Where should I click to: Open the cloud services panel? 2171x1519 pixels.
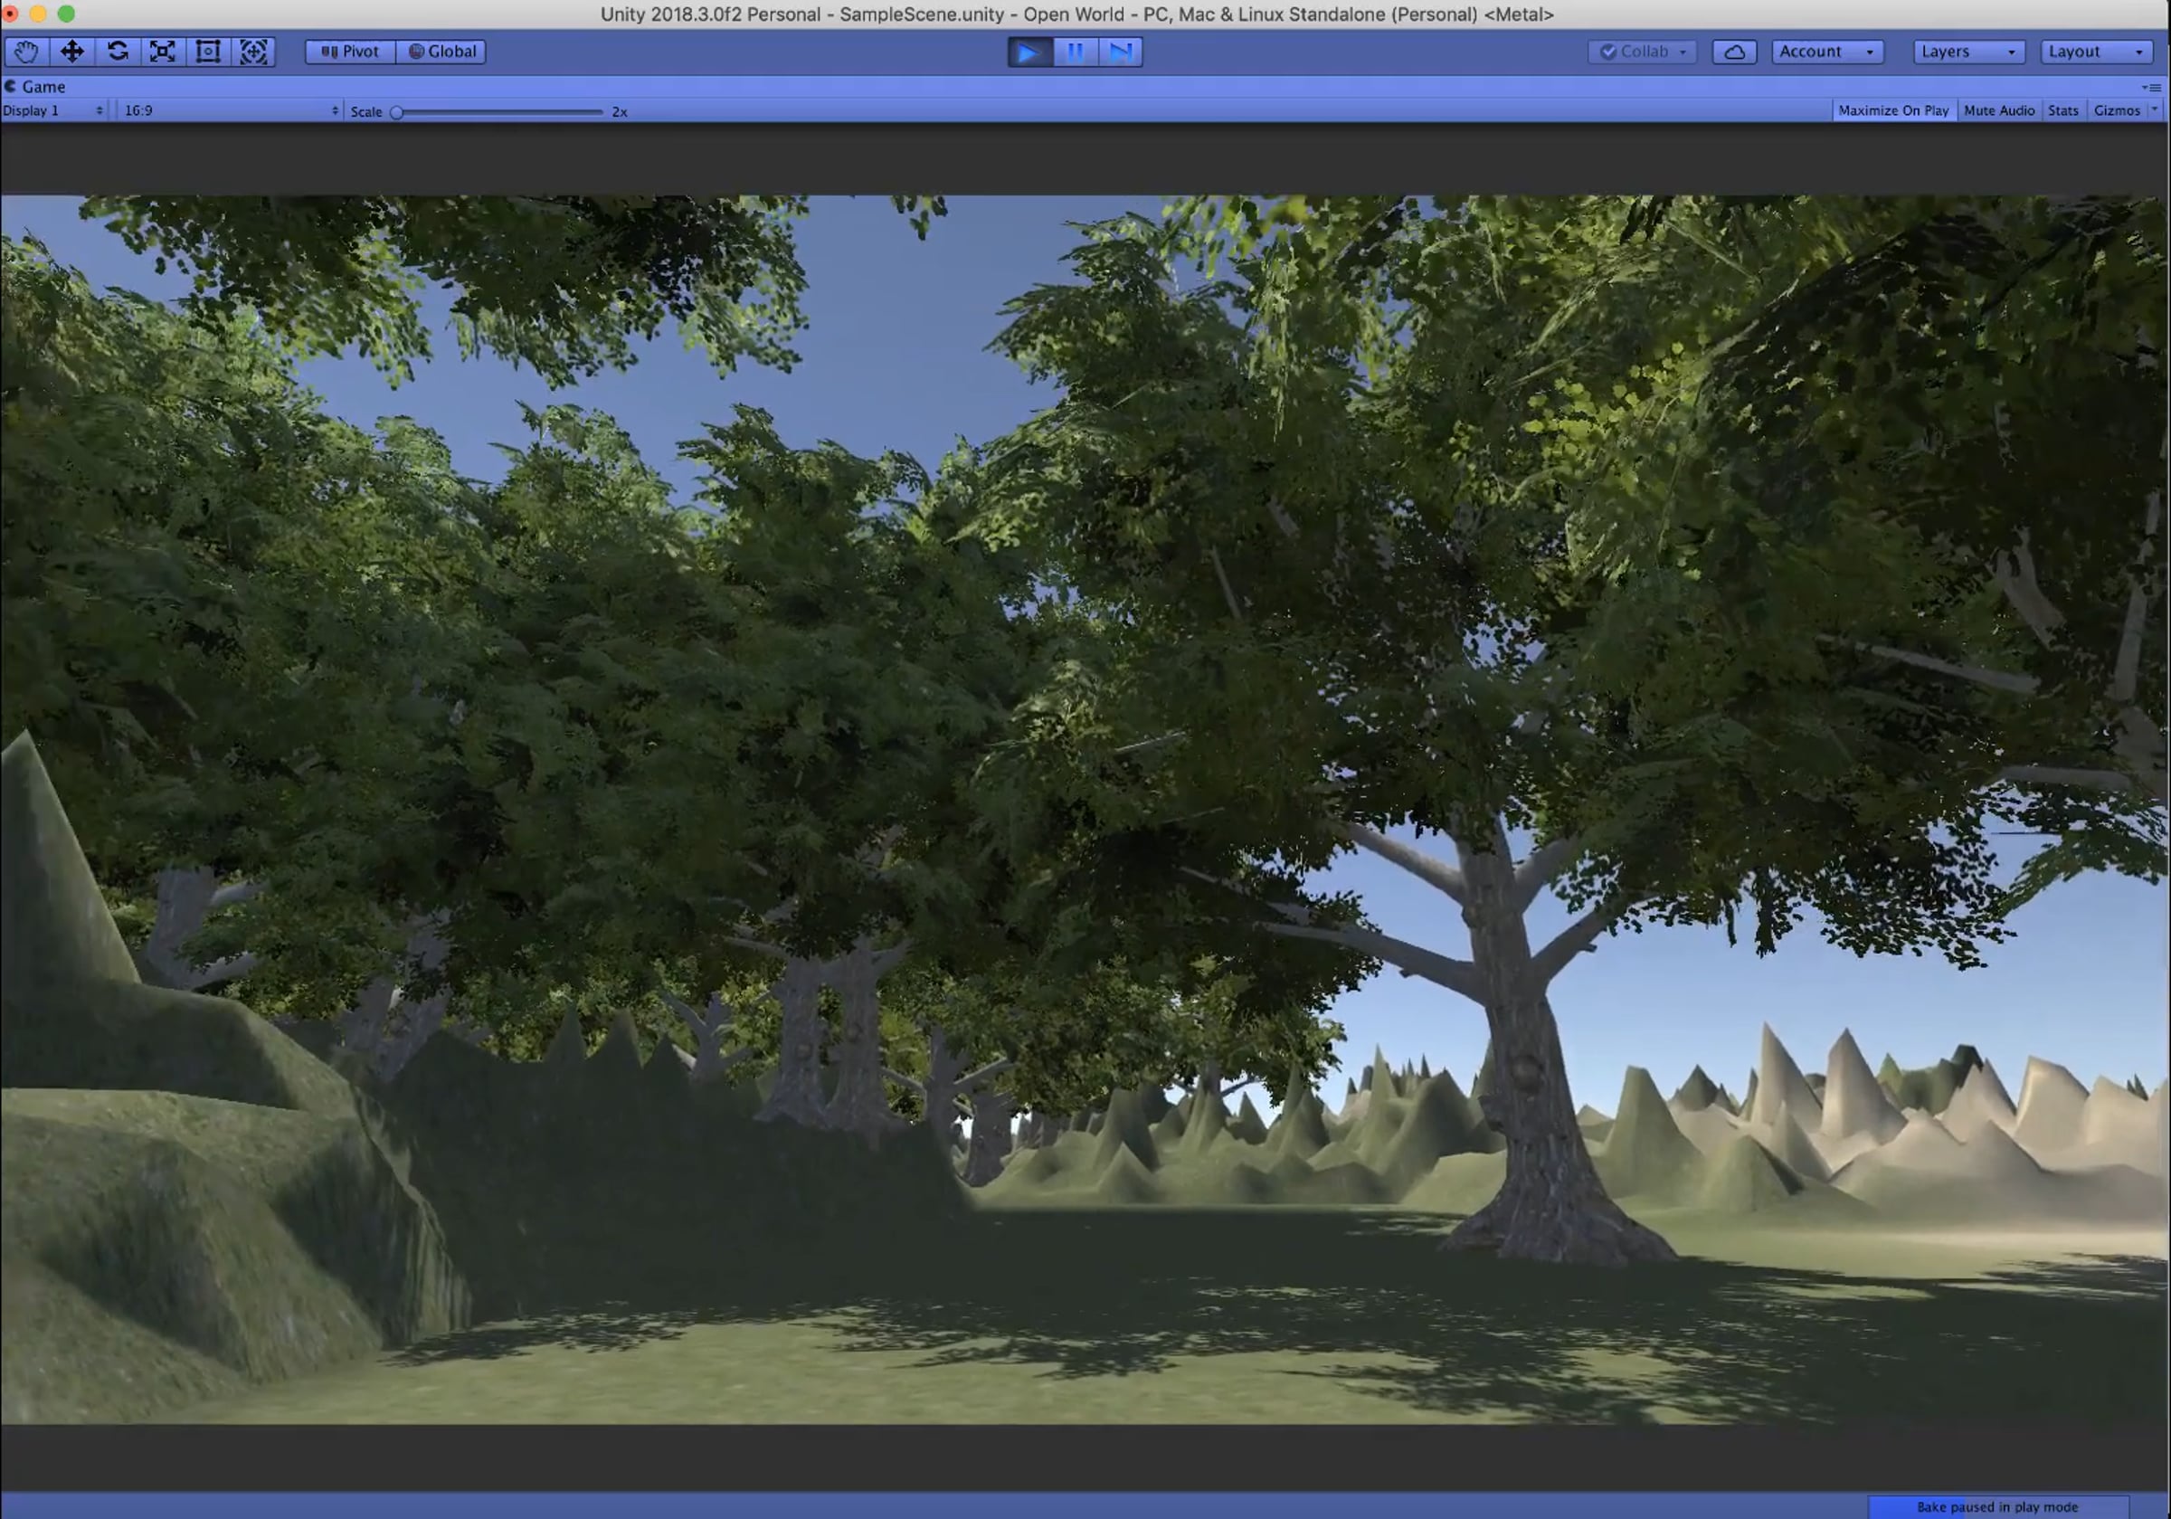tap(1733, 51)
